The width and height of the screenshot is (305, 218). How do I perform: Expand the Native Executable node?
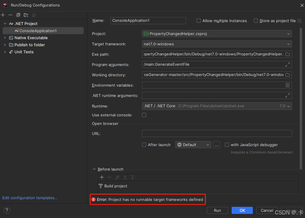pyautogui.click(x=5, y=37)
